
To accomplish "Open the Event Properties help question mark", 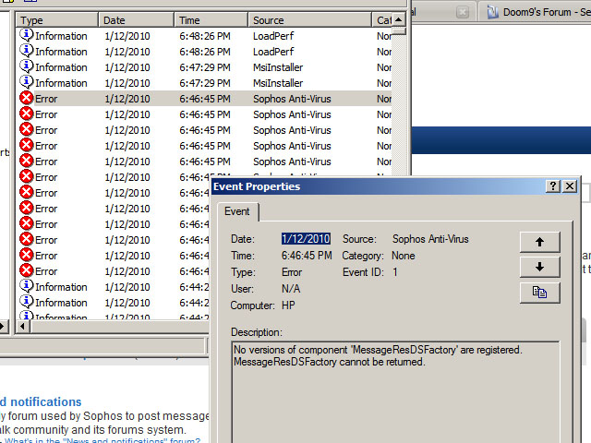I will [553, 186].
